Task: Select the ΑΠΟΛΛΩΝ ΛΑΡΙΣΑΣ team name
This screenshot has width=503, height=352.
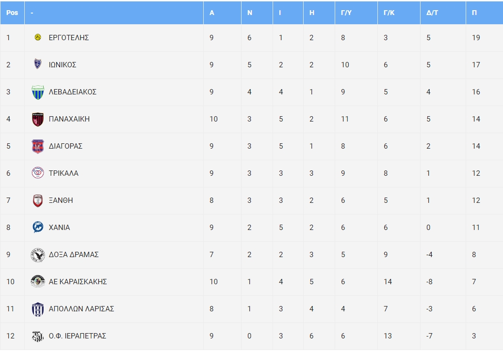Action: (81, 309)
